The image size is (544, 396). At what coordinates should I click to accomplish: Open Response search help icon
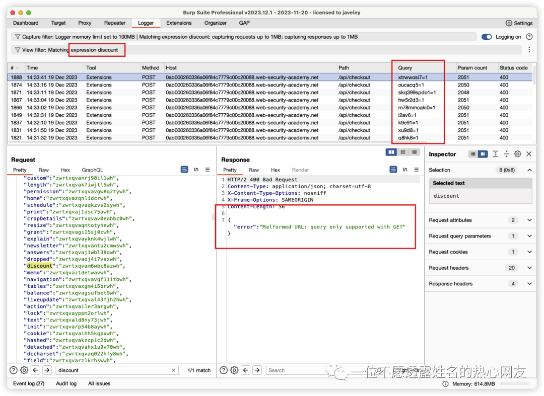(224, 370)
